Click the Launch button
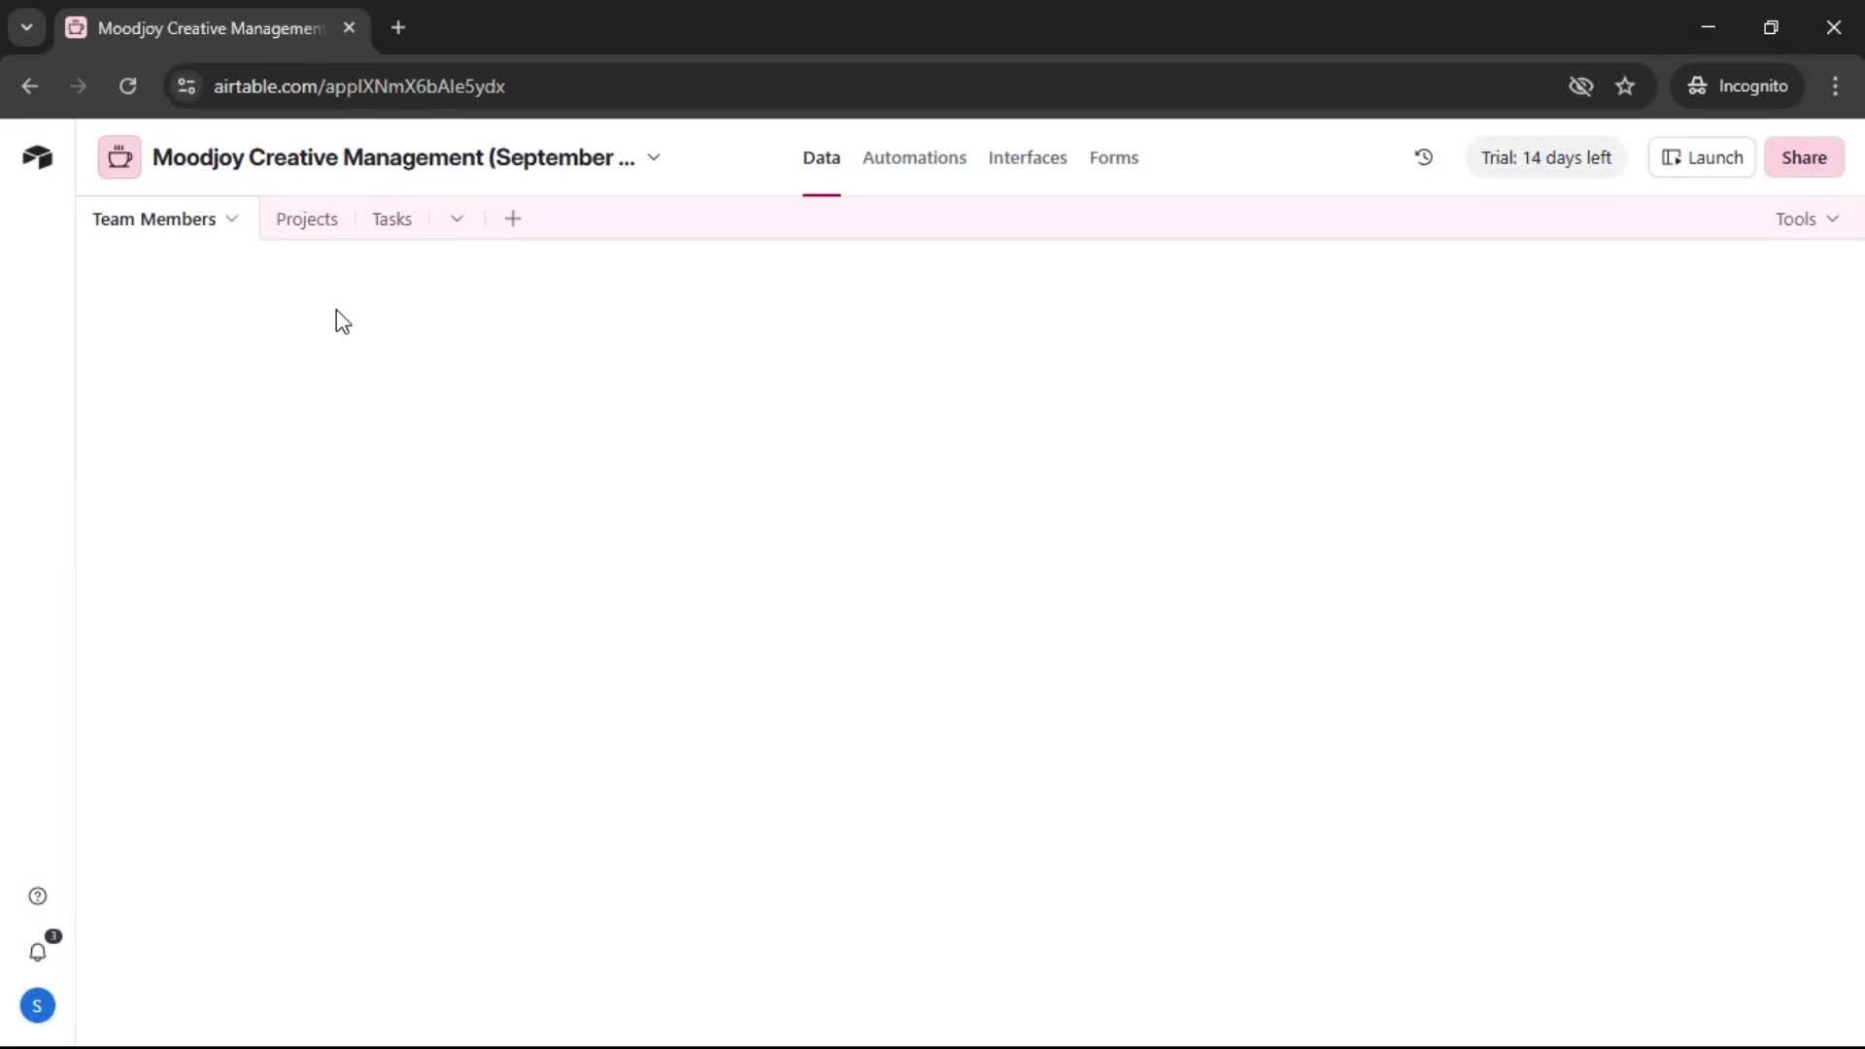 coord(1702,157)
